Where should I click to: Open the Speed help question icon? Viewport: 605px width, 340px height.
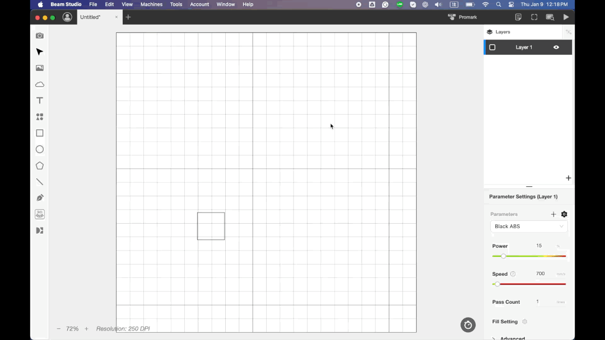click(x=513, y=274)
